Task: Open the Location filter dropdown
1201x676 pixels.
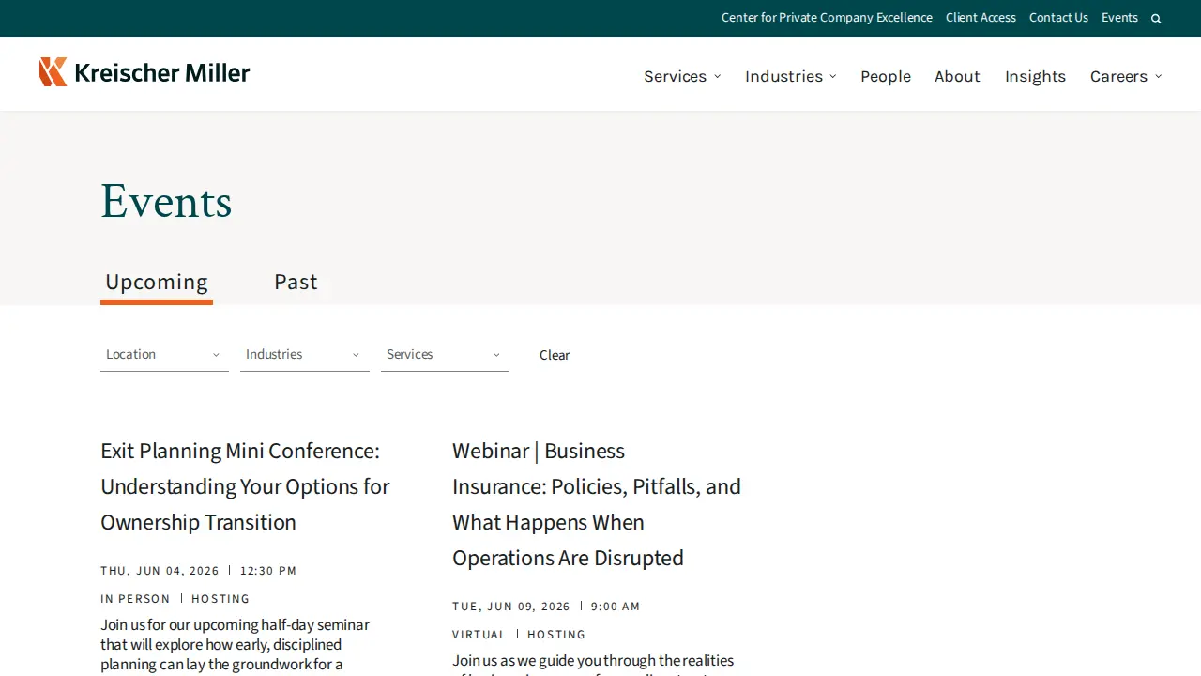Action: coord(164,355)
